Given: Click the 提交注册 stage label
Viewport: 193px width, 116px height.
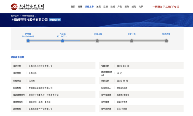Looking at the screenshot, I should [x=132, y=34].
